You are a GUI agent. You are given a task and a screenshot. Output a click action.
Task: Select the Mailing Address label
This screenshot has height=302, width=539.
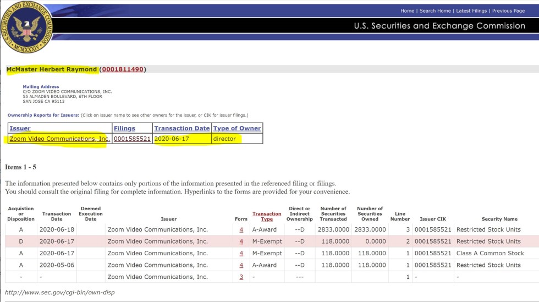41,87
